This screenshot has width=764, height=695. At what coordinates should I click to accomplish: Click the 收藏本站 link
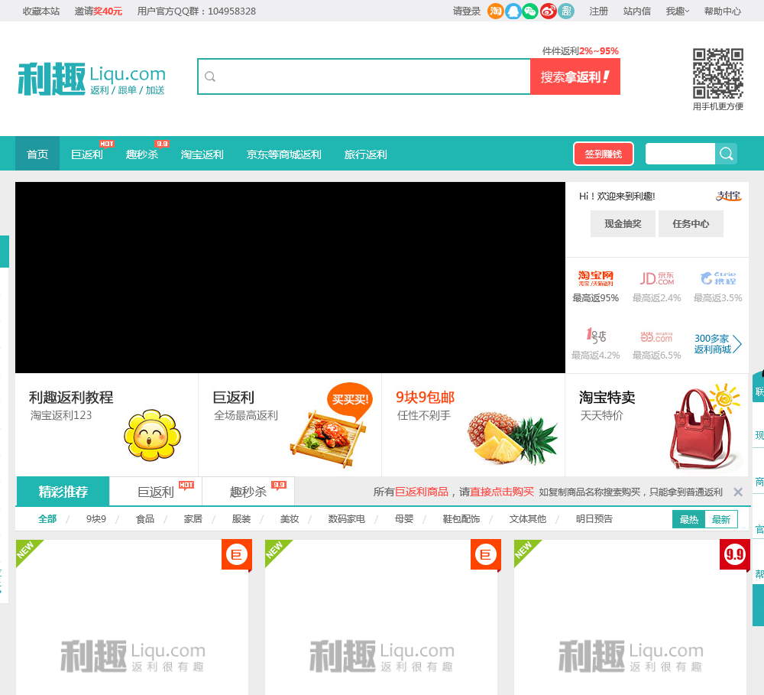41,11
